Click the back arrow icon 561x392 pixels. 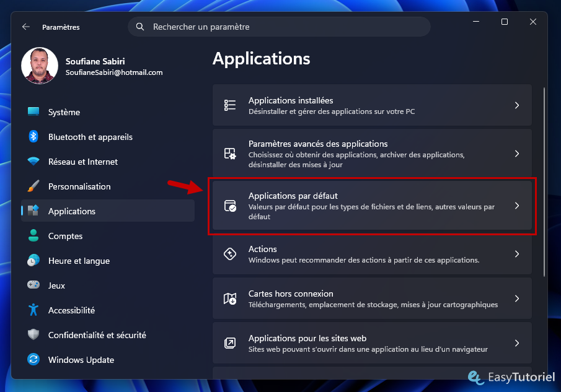(26, 27)
